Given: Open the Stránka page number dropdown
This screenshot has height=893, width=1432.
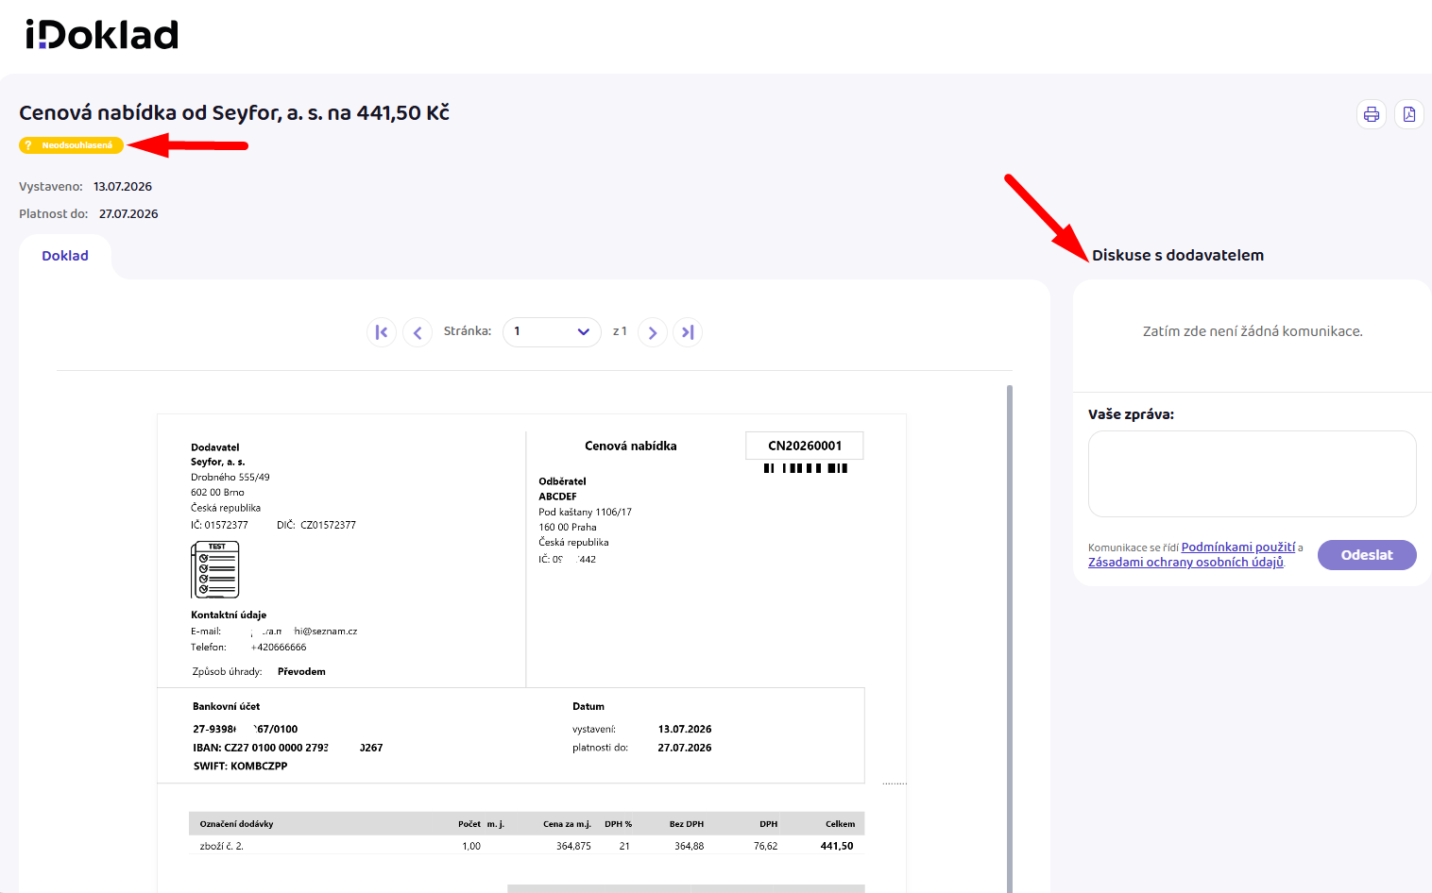Looking at the screenshot, I should [x=552, y=332].
